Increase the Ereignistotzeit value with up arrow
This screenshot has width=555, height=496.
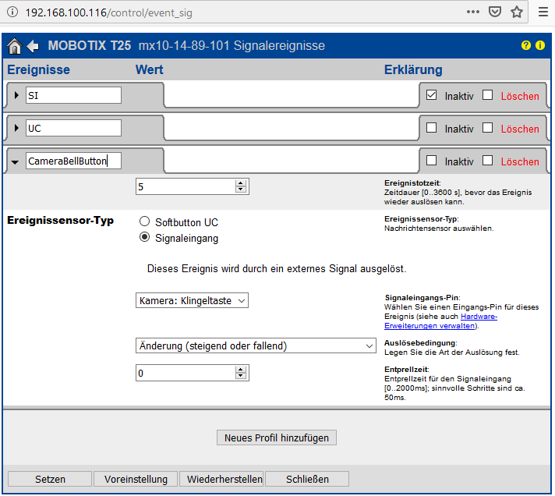click(241, 183)
